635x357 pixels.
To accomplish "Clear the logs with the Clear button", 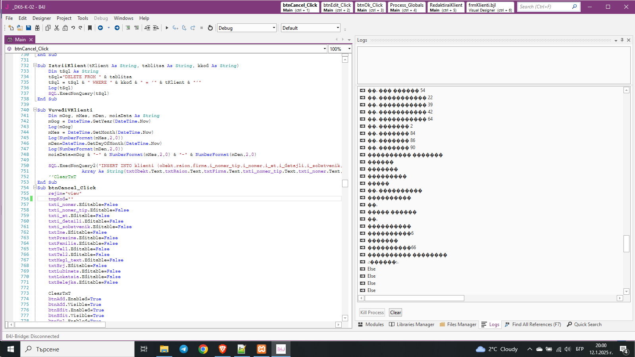I will coord(396,313).
